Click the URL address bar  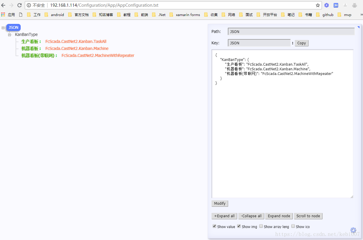[173, 5]
